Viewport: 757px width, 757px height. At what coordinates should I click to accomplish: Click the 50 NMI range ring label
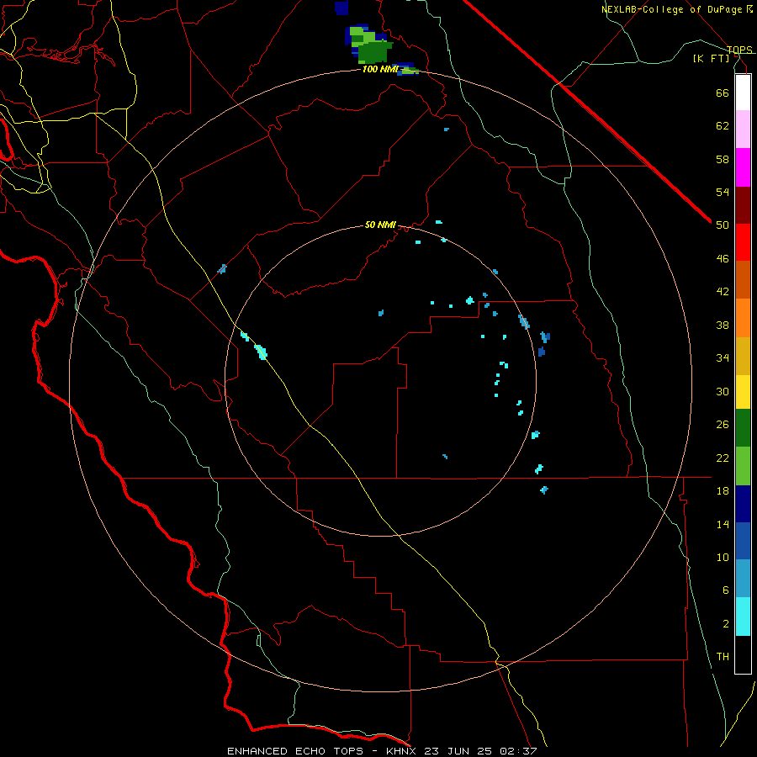pyautogui.click(x=380, y=225)
